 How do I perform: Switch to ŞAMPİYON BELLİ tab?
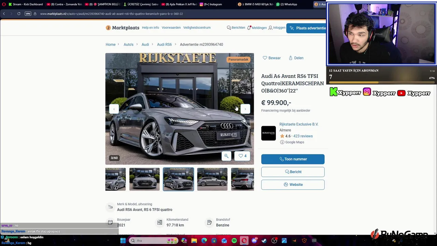103,4
